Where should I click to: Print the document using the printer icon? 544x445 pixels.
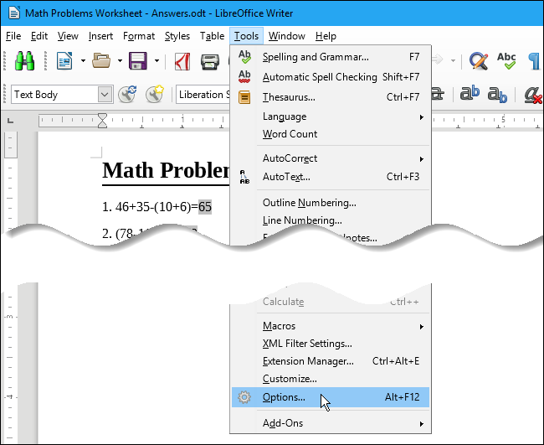pos(210,62)
